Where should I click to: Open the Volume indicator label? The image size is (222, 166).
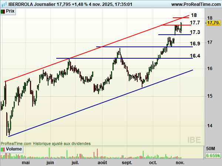click(14, 149)
